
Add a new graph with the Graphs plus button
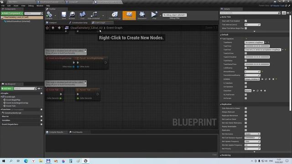coord(42,93)
